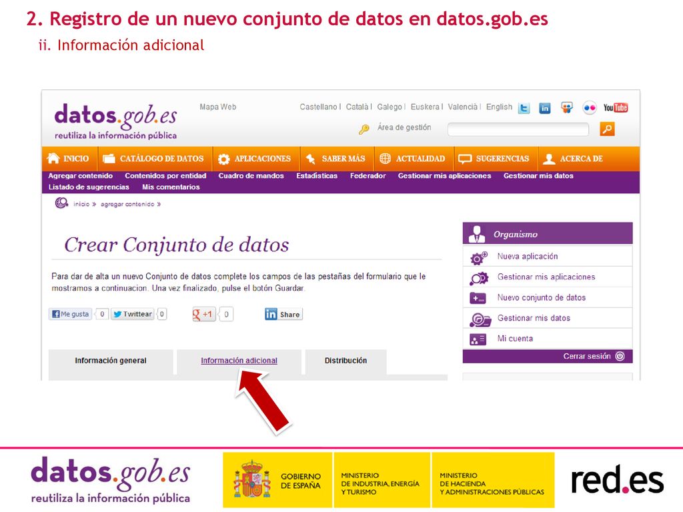Click the orange search magnifier button

(607, 129)
